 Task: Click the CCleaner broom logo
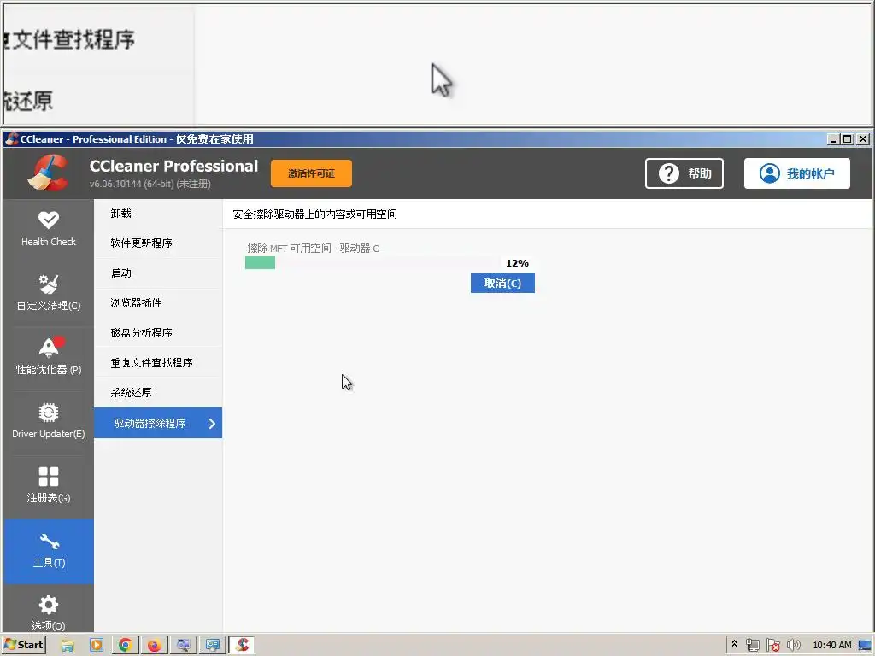point(49,173)
